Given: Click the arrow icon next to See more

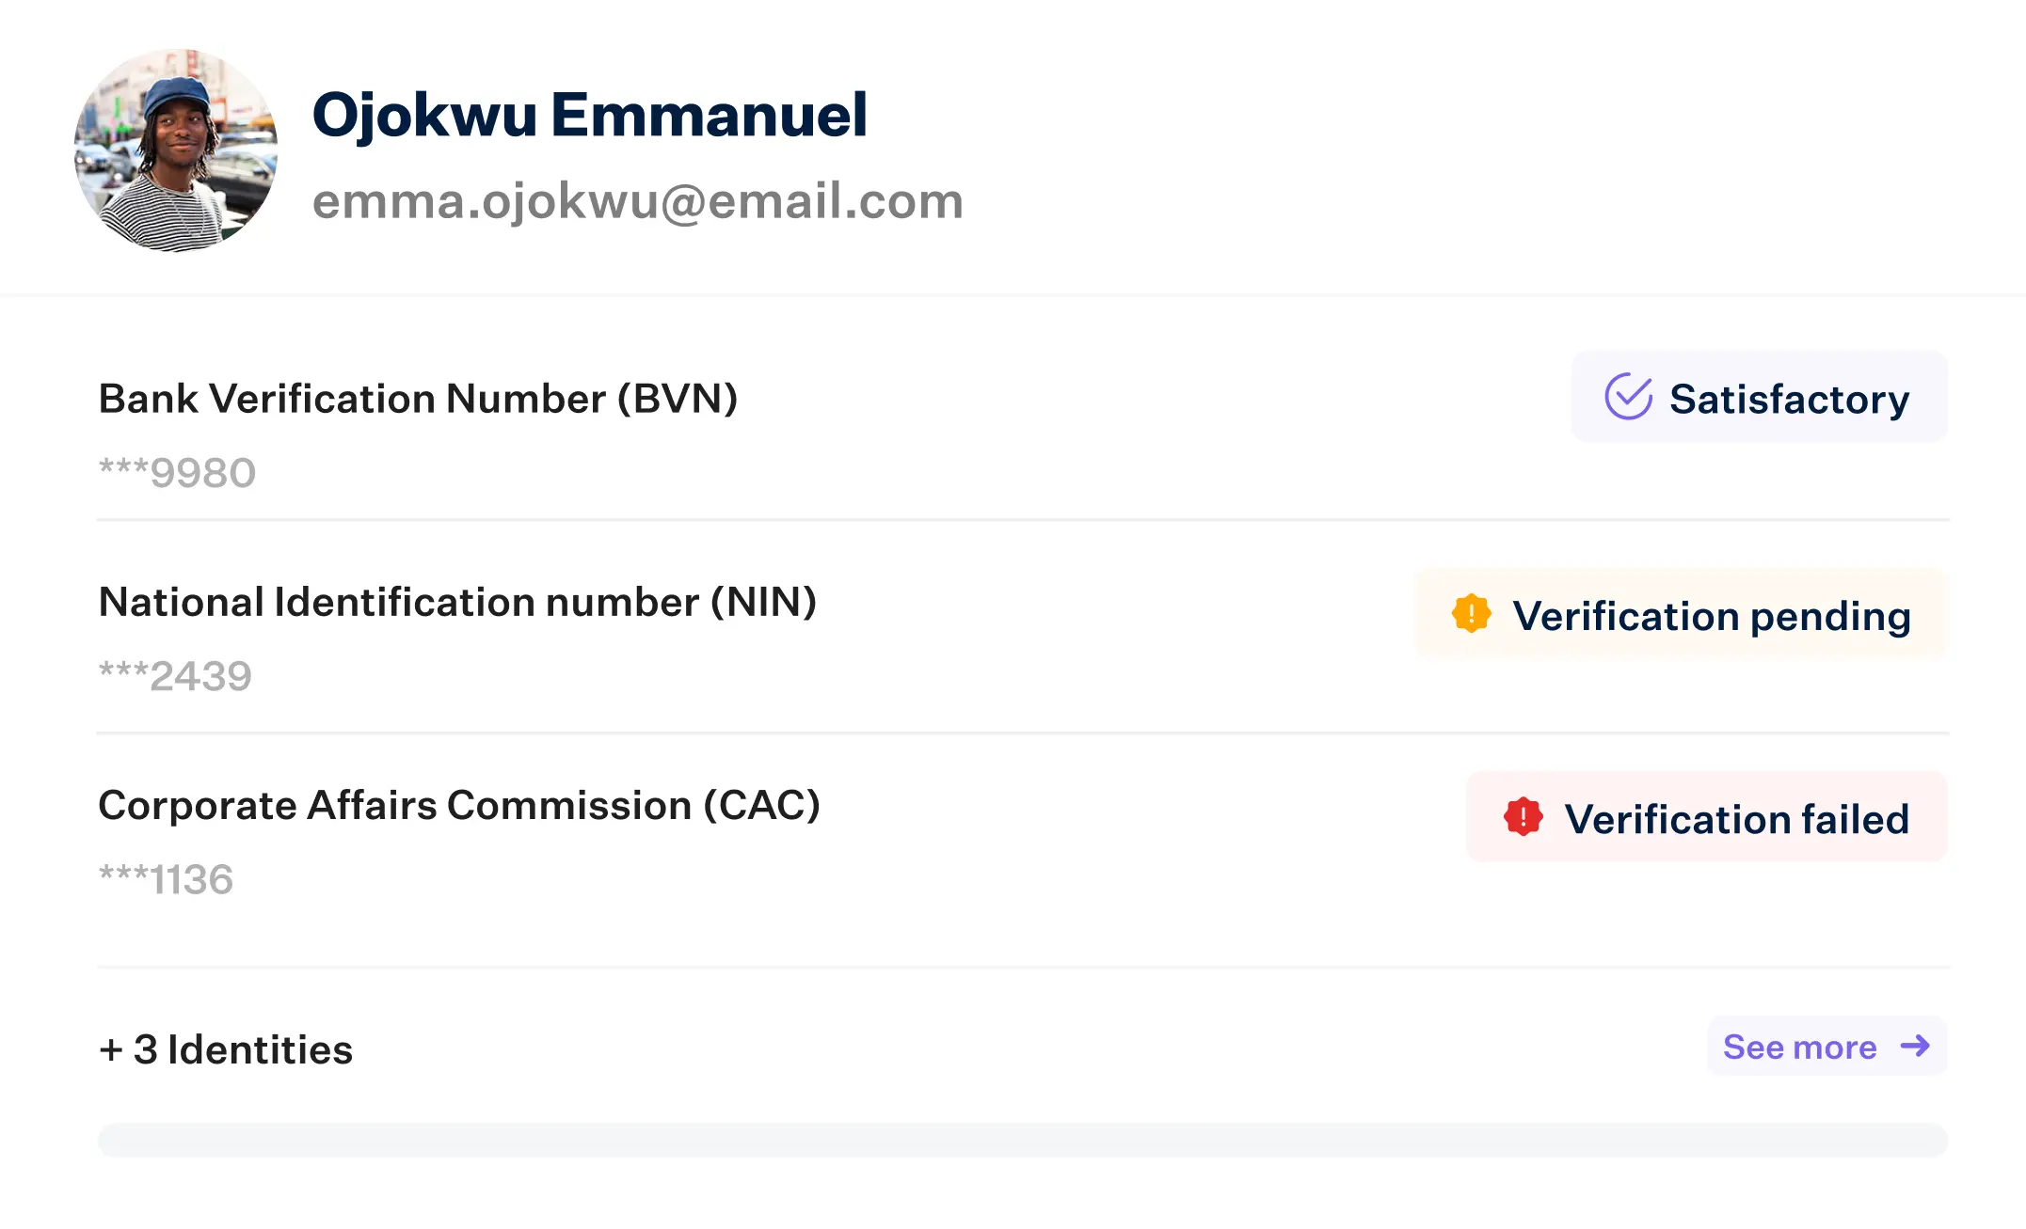Looking at the screenshot, I should coord(1915,1046).
